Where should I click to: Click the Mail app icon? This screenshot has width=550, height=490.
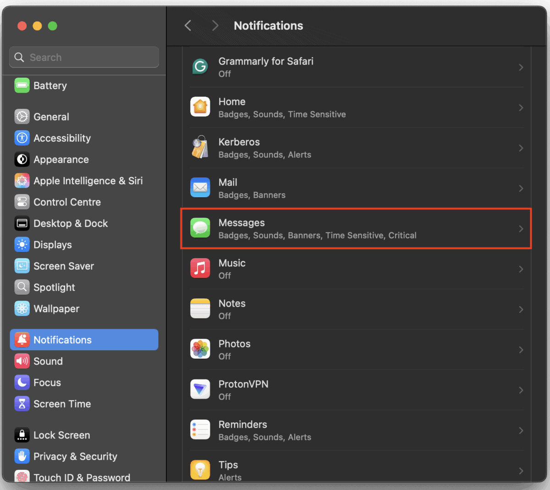[200, 188]
